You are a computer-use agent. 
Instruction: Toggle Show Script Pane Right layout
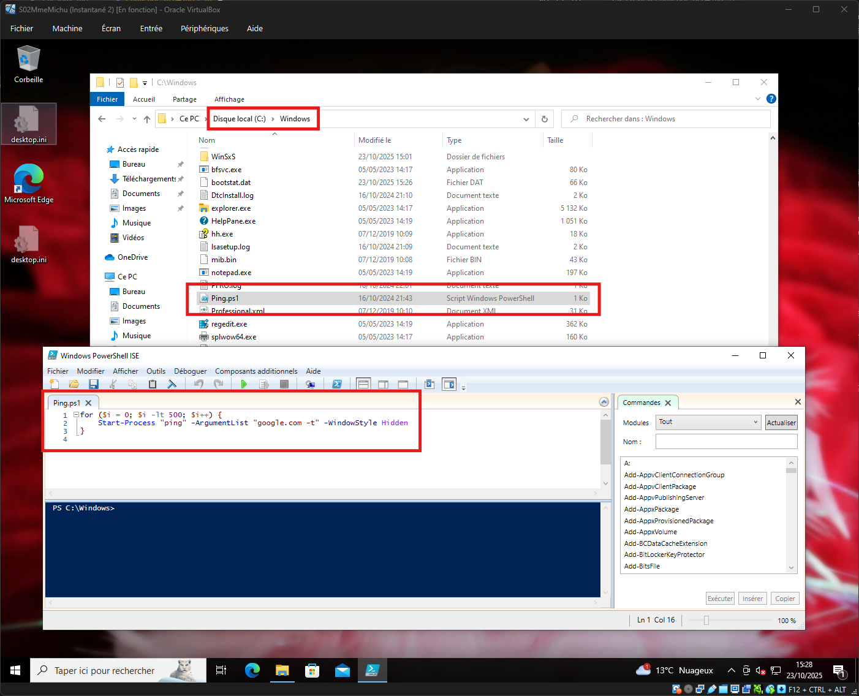[383, 384]
